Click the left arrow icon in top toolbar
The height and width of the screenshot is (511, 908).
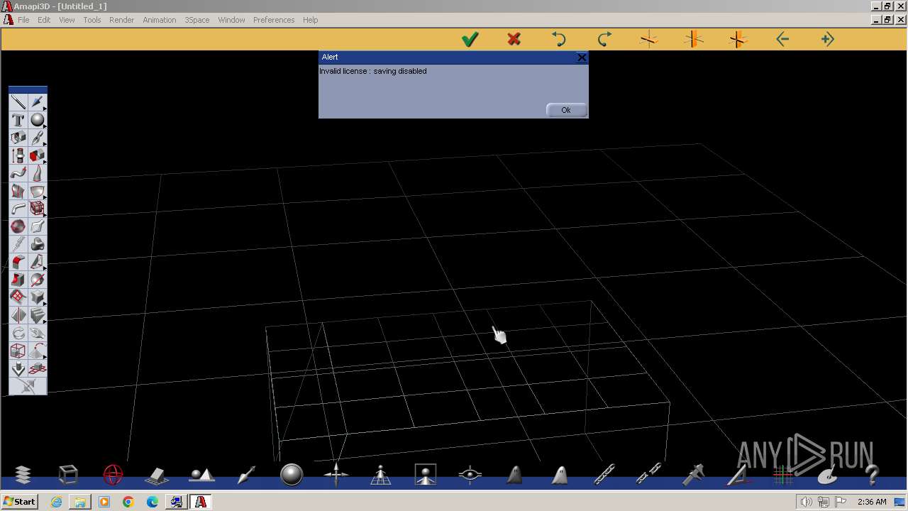(x=782, y=40)
